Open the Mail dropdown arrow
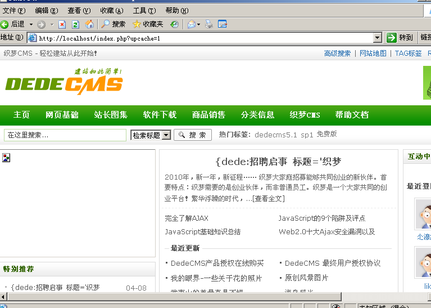 coord(198,25)
